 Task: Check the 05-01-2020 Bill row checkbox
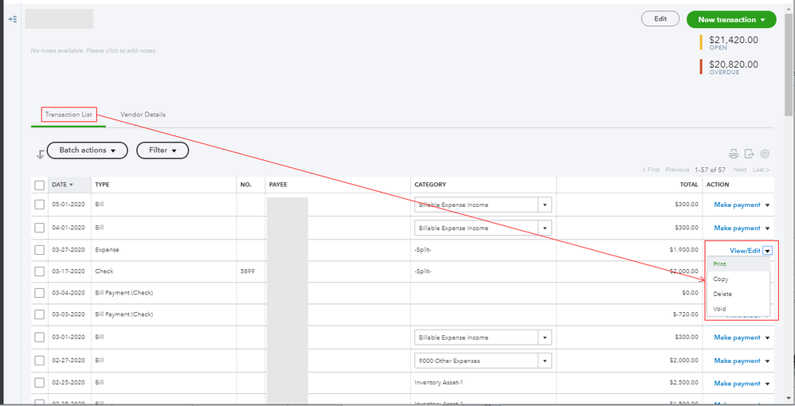click(40, 205)
